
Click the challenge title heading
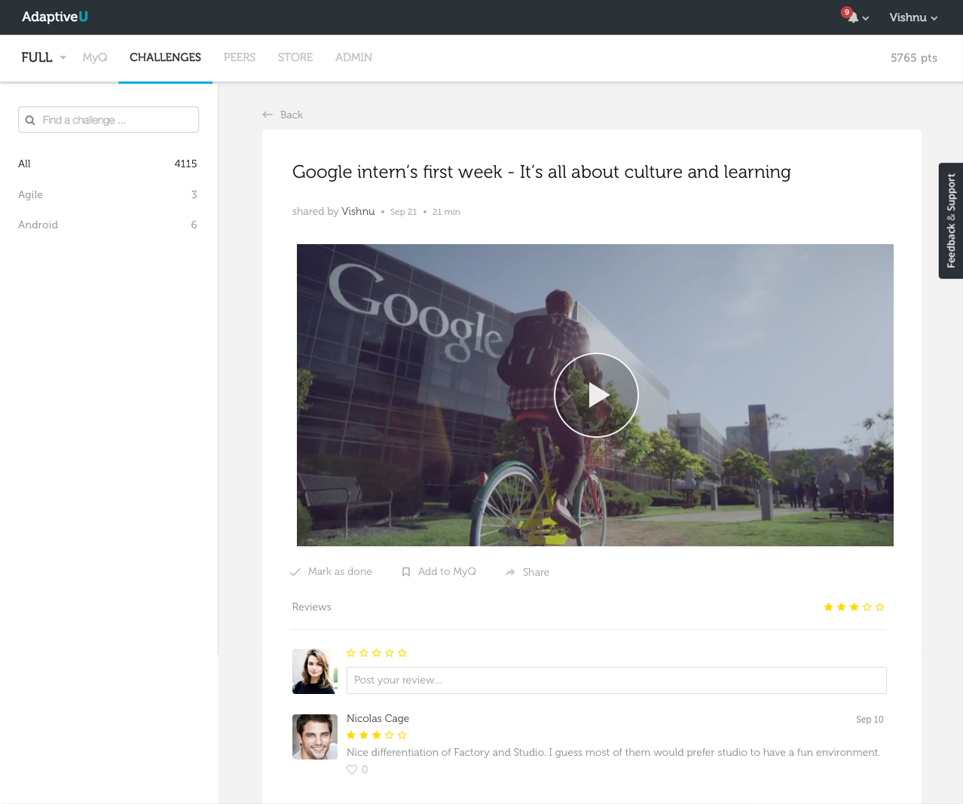[541, 172]
